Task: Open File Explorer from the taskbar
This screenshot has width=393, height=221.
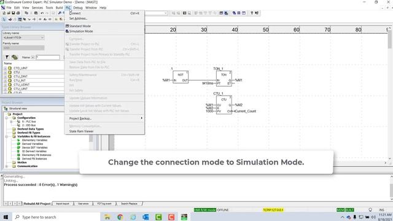Action: 107,217
